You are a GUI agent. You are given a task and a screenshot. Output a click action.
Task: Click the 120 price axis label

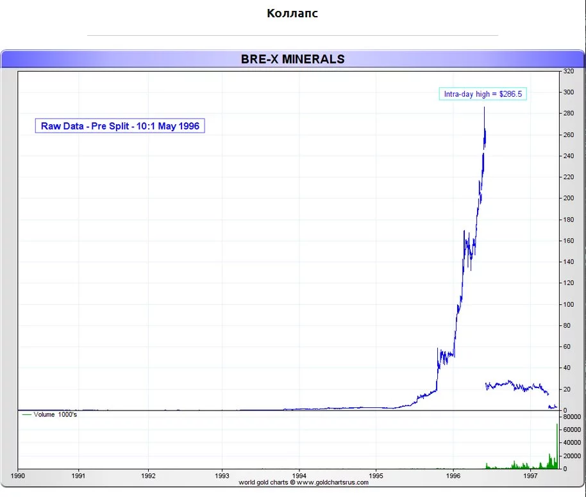pos(569,283)
